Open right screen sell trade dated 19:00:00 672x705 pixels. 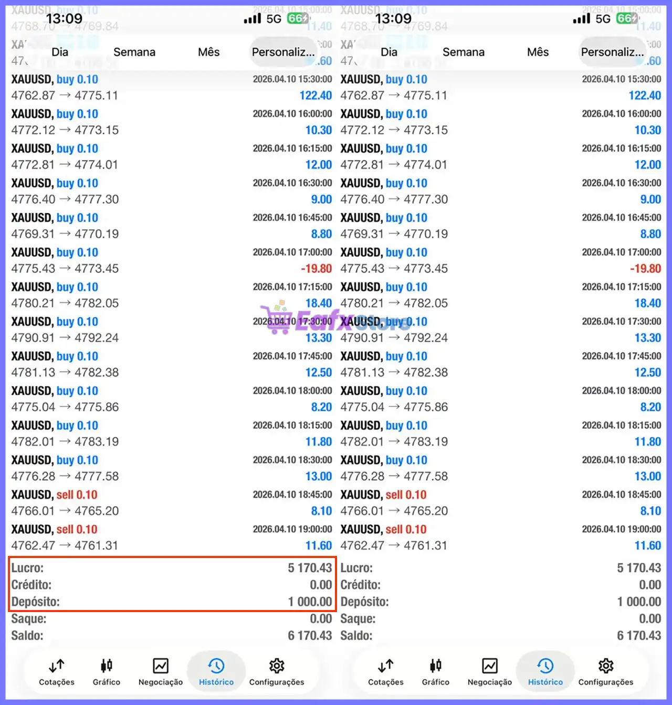tap(501, 538)
